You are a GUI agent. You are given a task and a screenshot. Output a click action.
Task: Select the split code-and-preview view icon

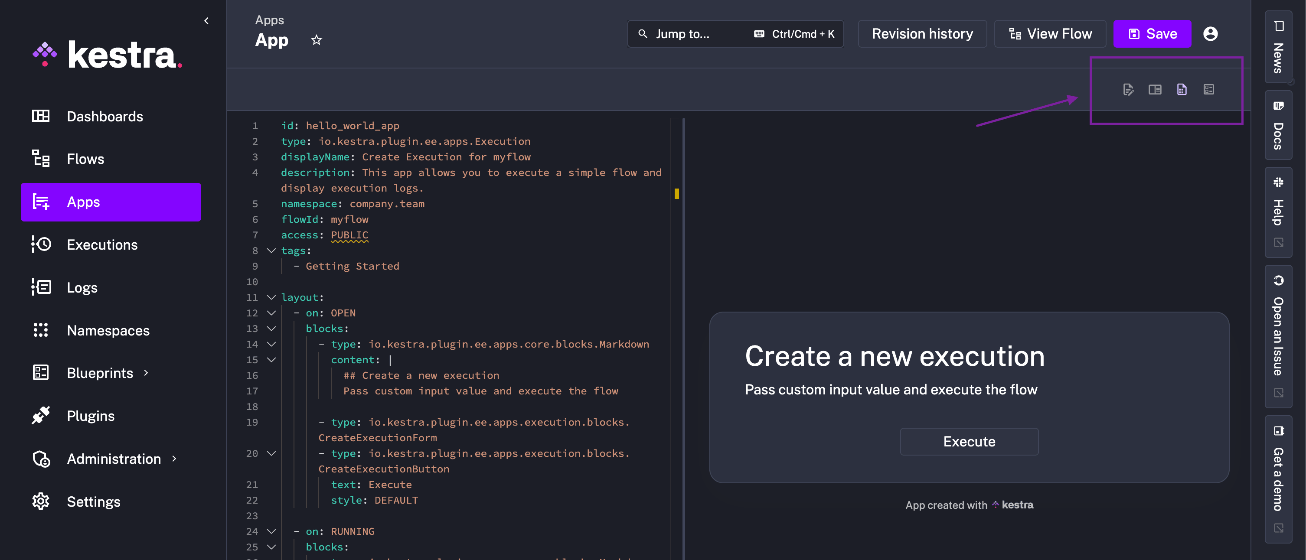(x=1156, y=89)
